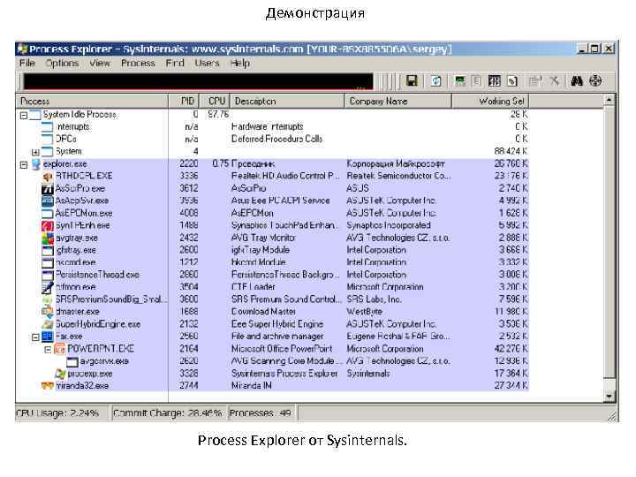Click the 'Processes: 49' status entry
Screen dimensions: 636x477
point(261,413)
